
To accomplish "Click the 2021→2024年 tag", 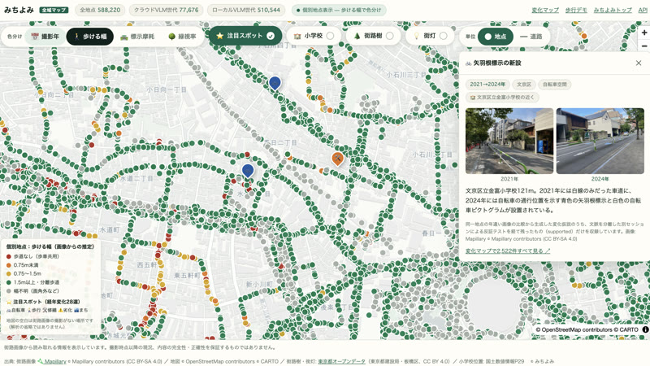I will pos(487,85).
